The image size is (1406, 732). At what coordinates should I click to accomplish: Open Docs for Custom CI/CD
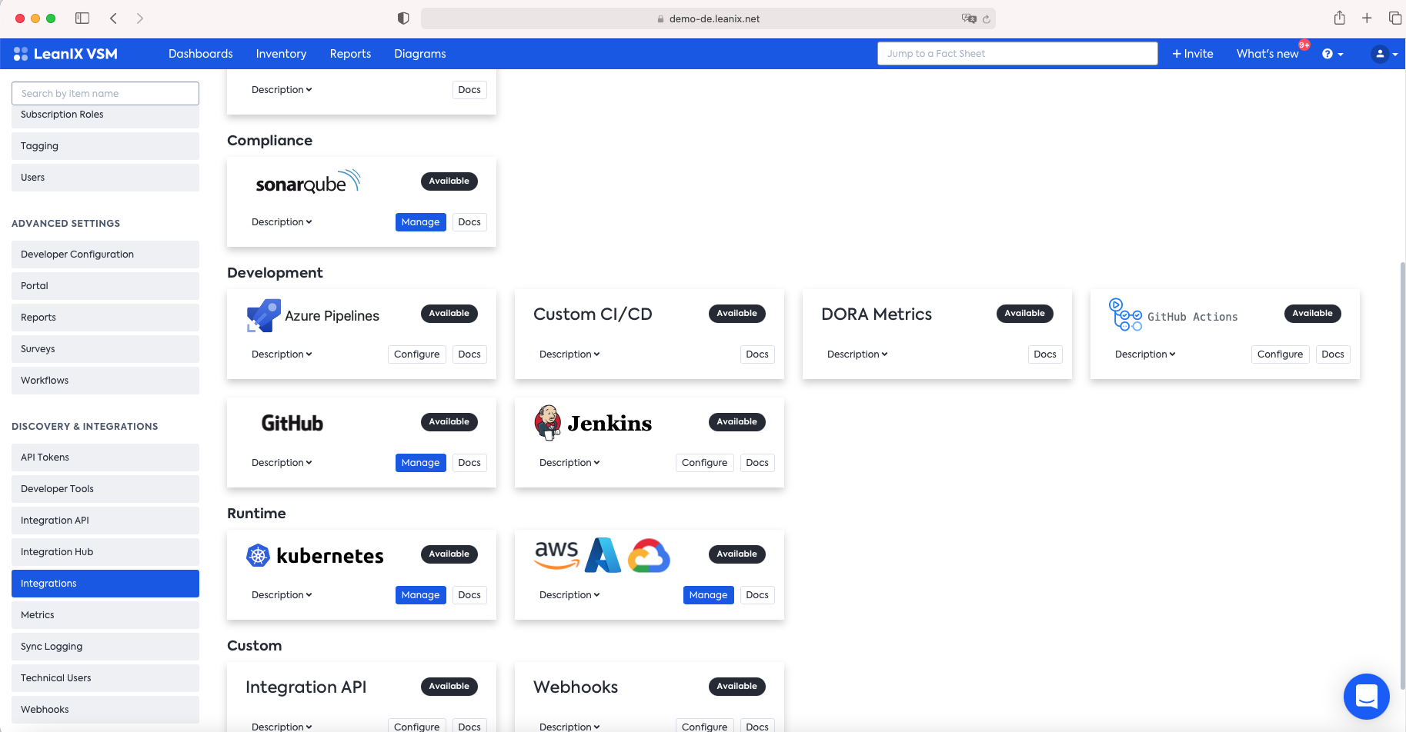[757, 354]
